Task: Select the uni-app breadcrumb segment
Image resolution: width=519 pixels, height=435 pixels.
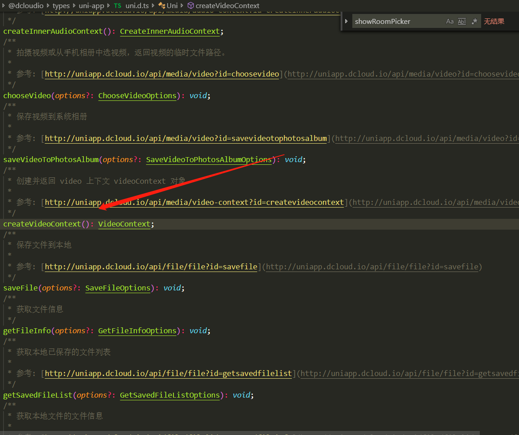Action: 91,6
